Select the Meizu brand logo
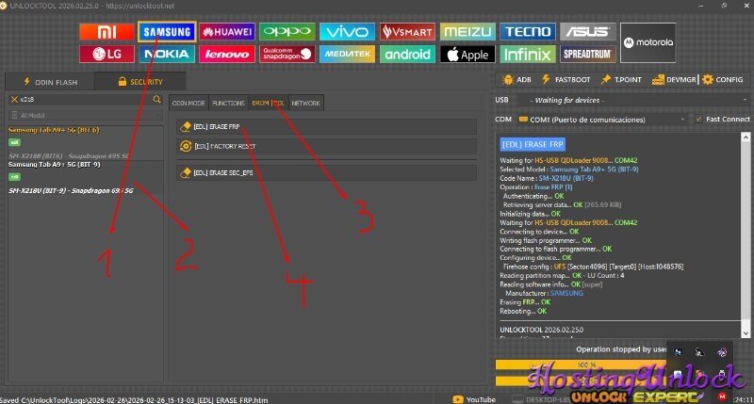This screenshot has width=754, height=404. [x=467, y=32]
